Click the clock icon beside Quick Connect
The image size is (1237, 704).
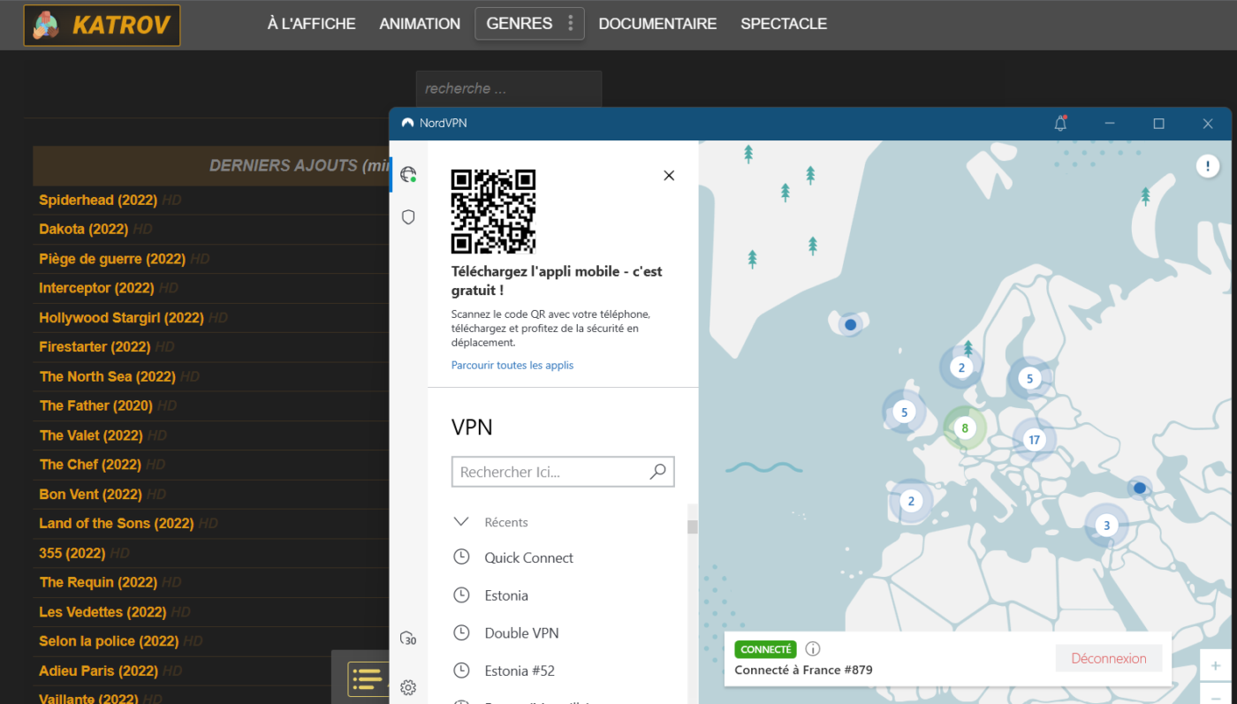[x=461, y=557]
